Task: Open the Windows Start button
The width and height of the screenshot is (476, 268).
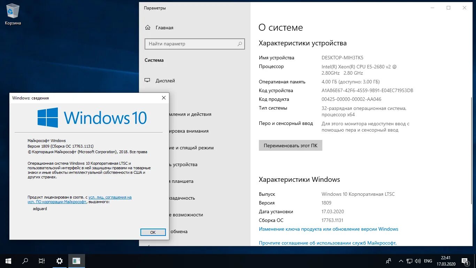Action: point(8,261)
